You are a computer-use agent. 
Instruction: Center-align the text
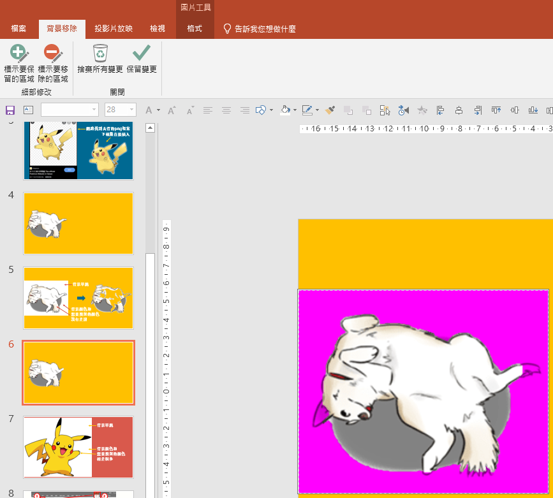pos(226,110)
